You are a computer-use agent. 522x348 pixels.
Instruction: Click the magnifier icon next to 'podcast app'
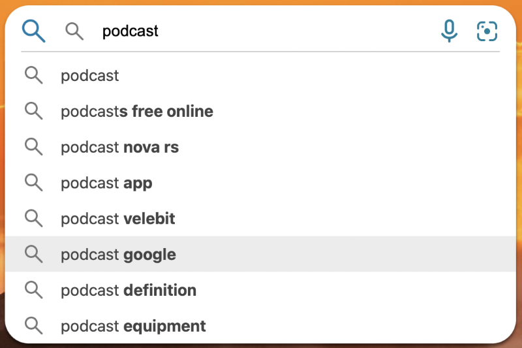(x=34, y=183)
